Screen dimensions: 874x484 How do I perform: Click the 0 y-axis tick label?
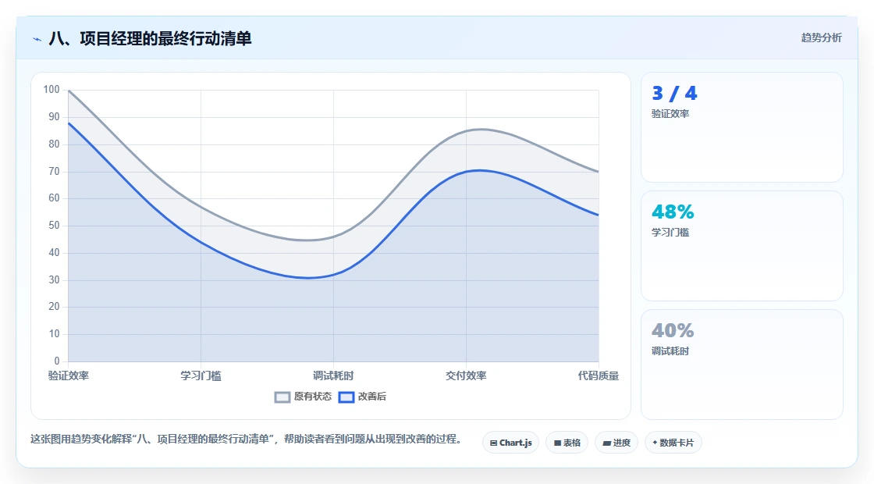point(57,361)
